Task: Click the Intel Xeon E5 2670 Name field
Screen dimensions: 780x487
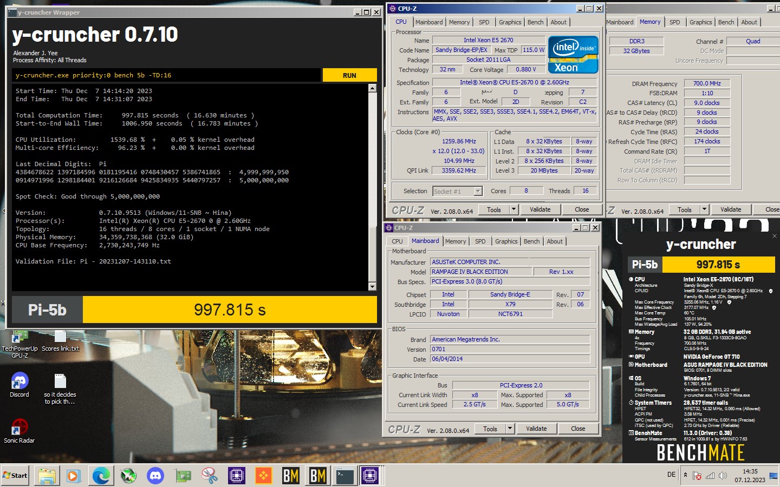Action: tap(489, 40)
